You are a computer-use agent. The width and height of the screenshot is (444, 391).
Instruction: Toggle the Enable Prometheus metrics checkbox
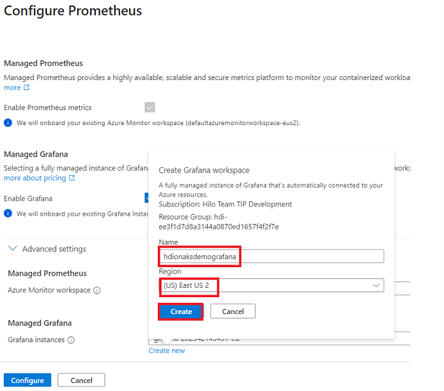(150, 108)
